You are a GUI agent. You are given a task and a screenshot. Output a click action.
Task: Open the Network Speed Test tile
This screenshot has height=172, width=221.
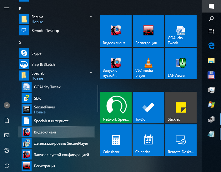(116, 107)
